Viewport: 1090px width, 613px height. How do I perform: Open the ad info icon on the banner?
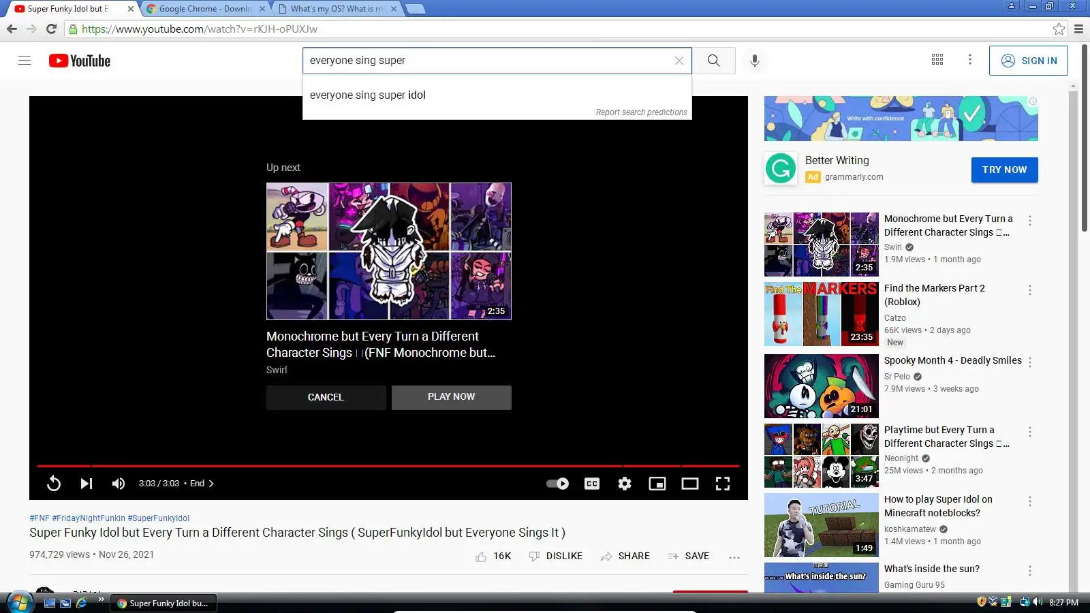tap(1033, 101)
